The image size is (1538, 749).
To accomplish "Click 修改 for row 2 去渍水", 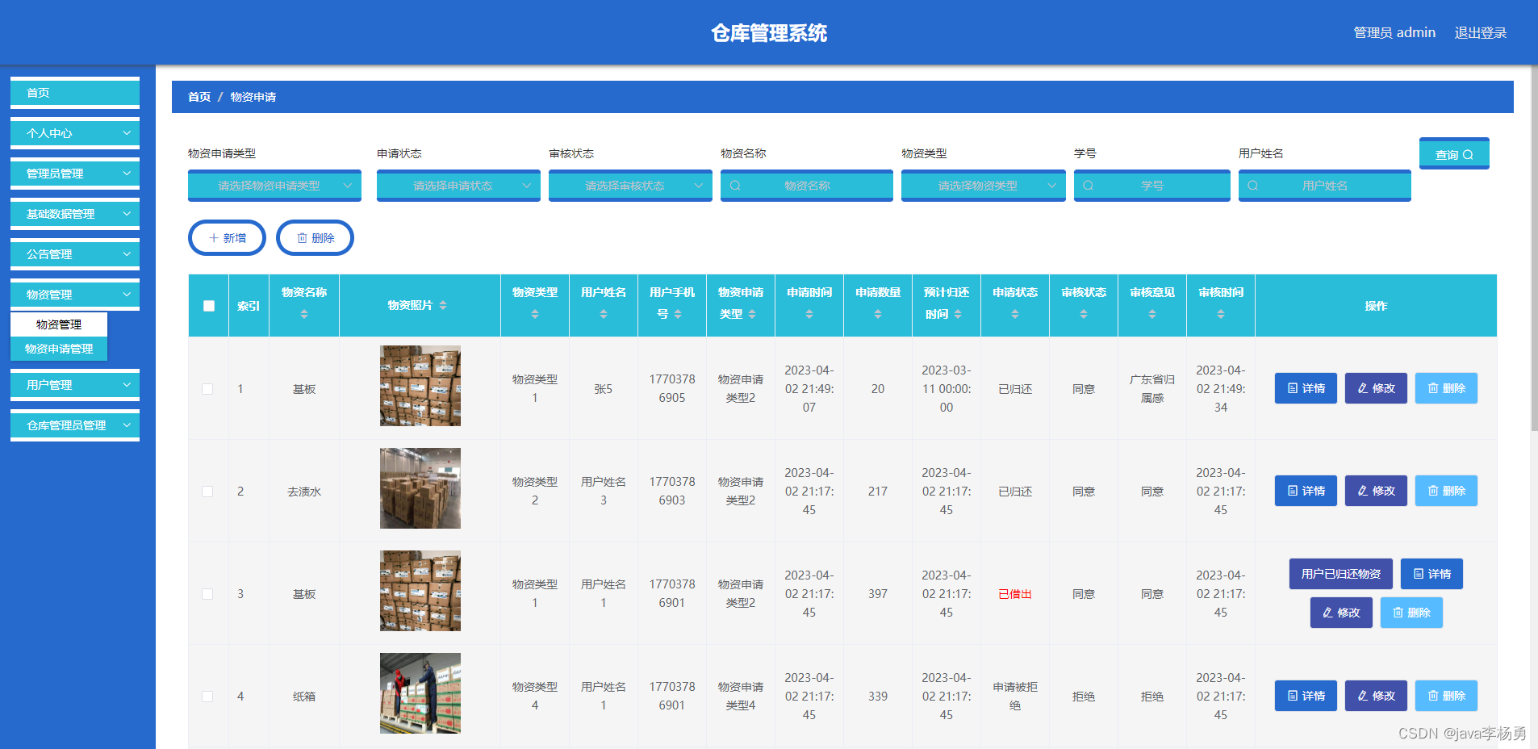I will coord(1376,491).
